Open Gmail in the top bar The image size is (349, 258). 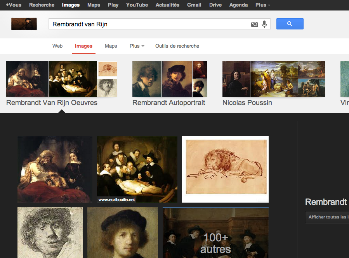194,5
